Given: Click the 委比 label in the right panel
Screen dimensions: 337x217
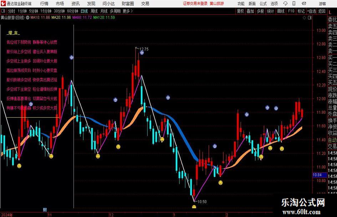Looking at the screenshot, I should tap(332, 20).
